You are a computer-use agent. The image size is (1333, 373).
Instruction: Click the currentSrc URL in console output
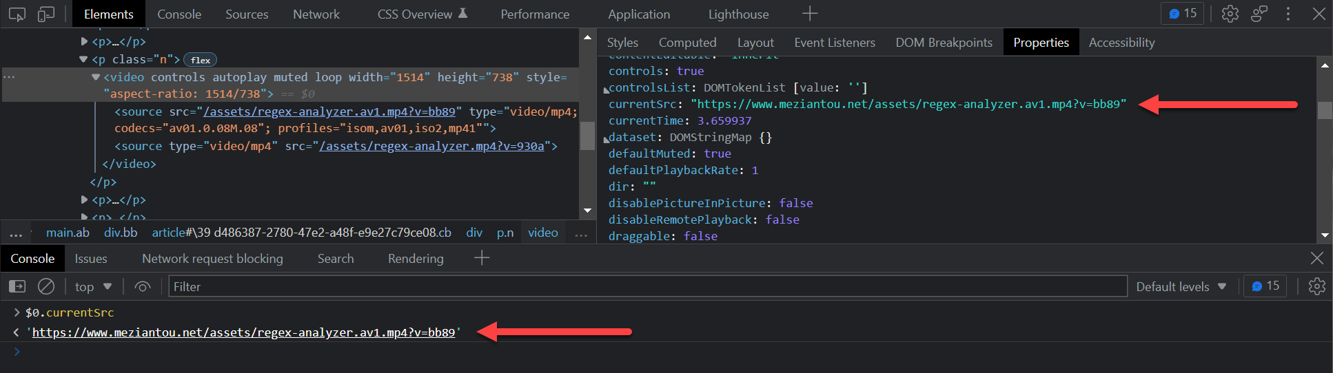[243, 332]
